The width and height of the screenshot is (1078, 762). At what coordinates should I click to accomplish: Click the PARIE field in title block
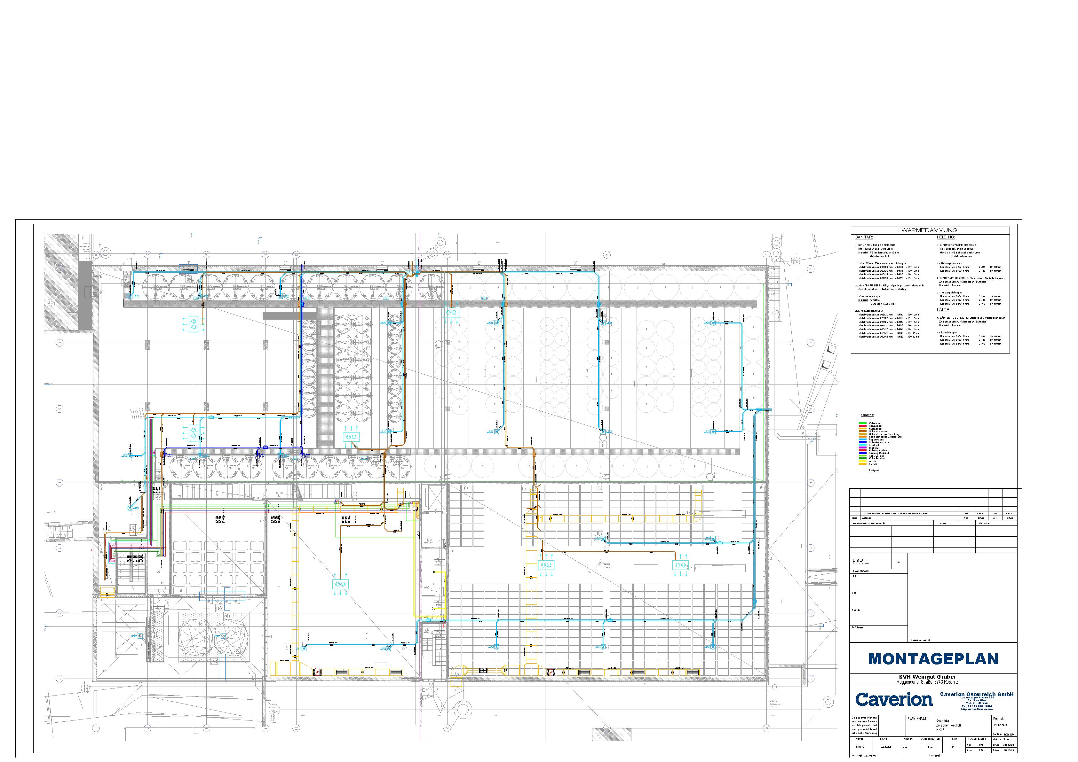pyautogui.click(x=861, y=561)
